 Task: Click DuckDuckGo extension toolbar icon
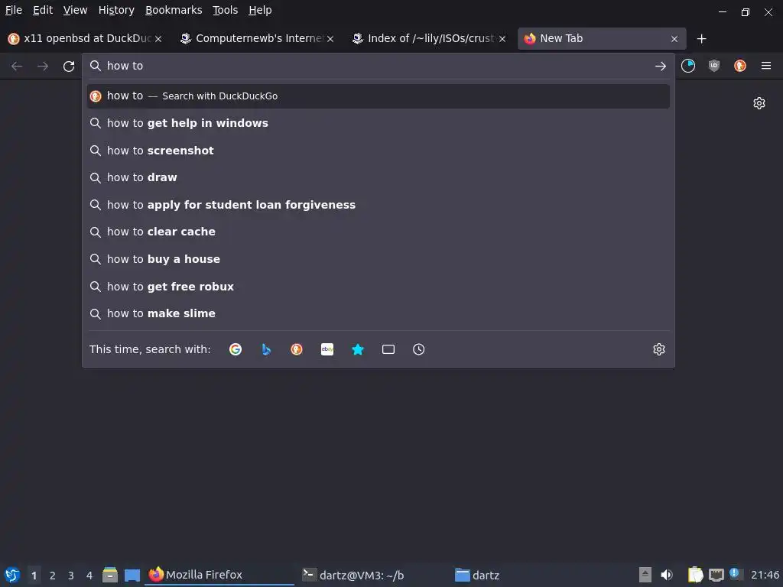point(740,66)
